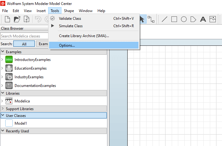Click the Wolfram System Modeler app icon
The image size is (222, 146).
coord(3,3)
